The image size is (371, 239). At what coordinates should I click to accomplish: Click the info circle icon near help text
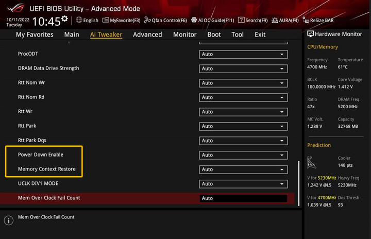(9, 220)
